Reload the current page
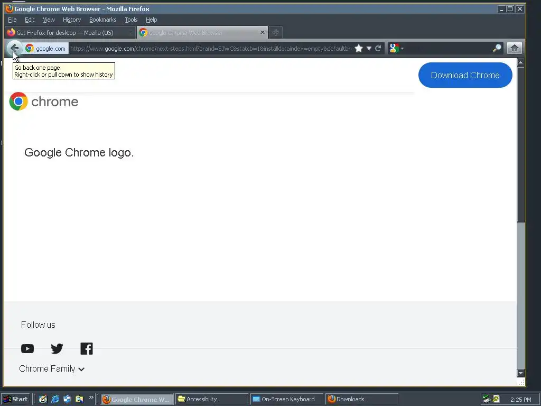The height and width of the screenshot is (406, 541). coord(378,48)
